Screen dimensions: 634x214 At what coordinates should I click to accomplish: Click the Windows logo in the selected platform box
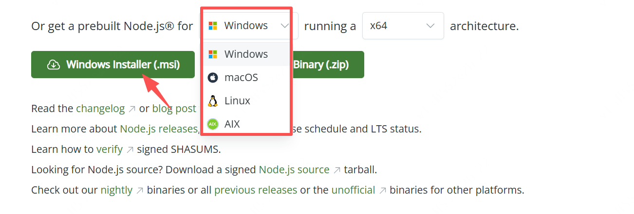213,26
